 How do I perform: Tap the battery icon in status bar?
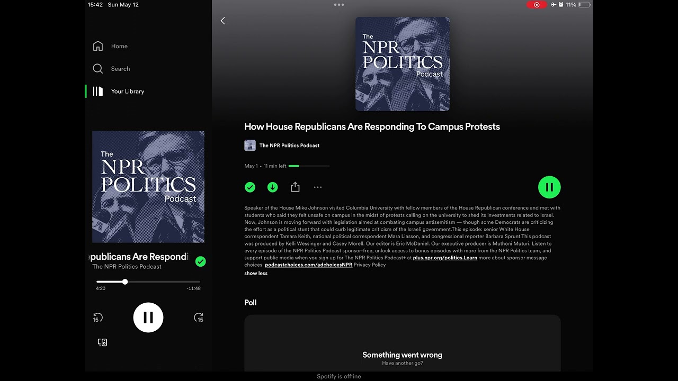(584, 5)
